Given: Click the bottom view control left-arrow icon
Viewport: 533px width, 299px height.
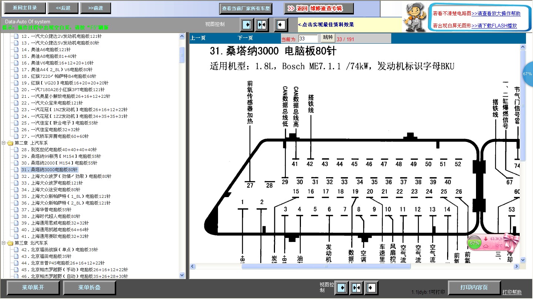Looking at the screenshot, I should tap(371, 288).
